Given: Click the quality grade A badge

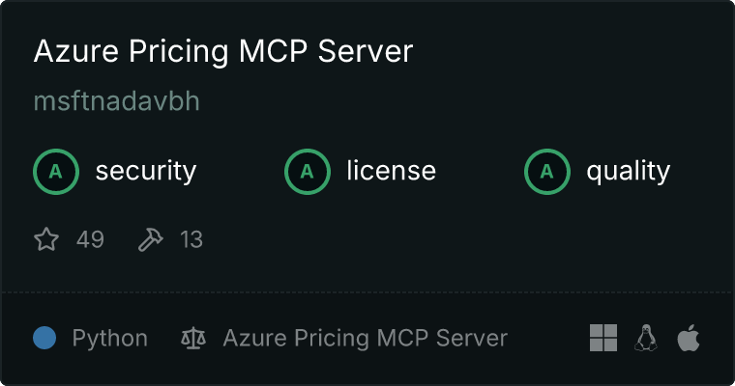Looking at the screenshot, I should 547,172.
